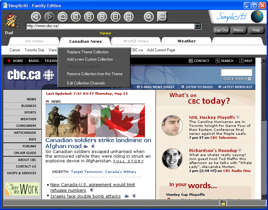Click The Way We Work banner

coord(22,189)
